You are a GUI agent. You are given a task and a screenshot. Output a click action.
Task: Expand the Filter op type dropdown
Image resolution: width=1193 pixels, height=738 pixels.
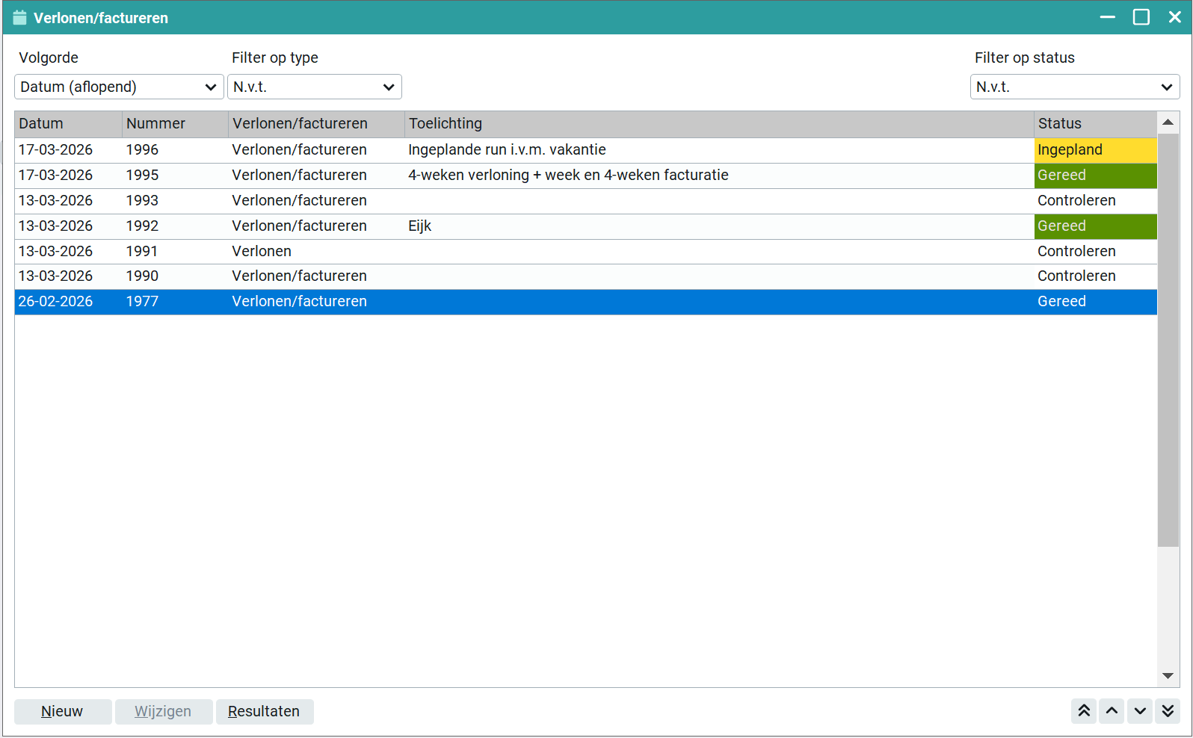(314, 87)
